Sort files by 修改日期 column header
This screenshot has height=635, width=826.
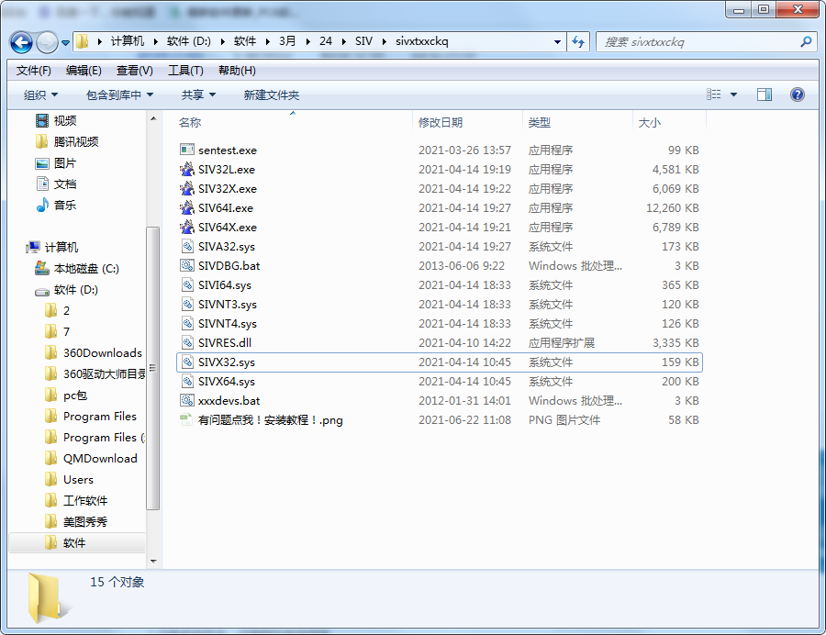[x=441, y=122]
